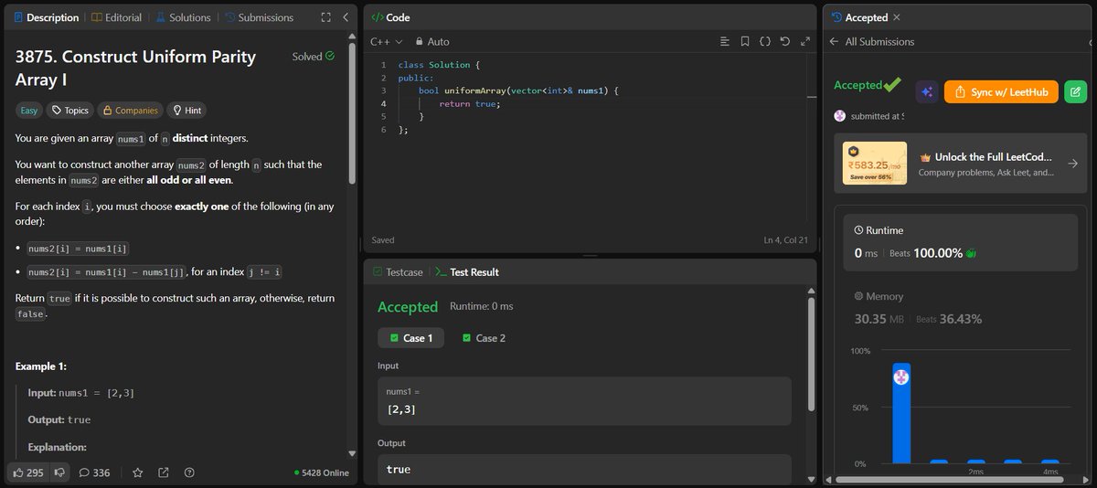This screenshot has height=488, width=1097.
Task: Open AI analysis sparkle button
Action: coord(927,91)
